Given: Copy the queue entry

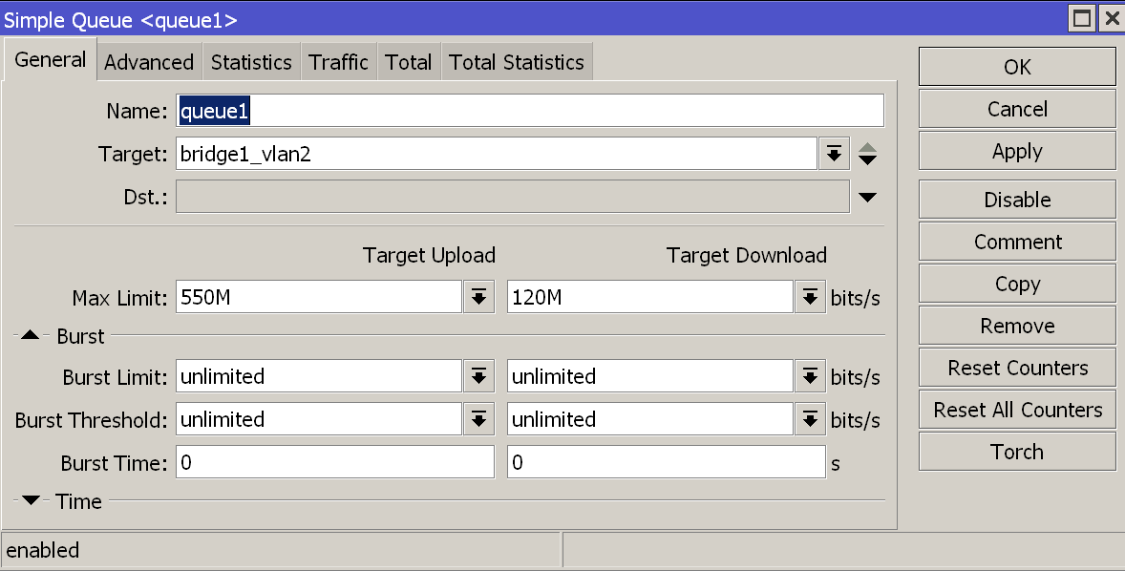Looking at the screenshot, I should 1017,284.
